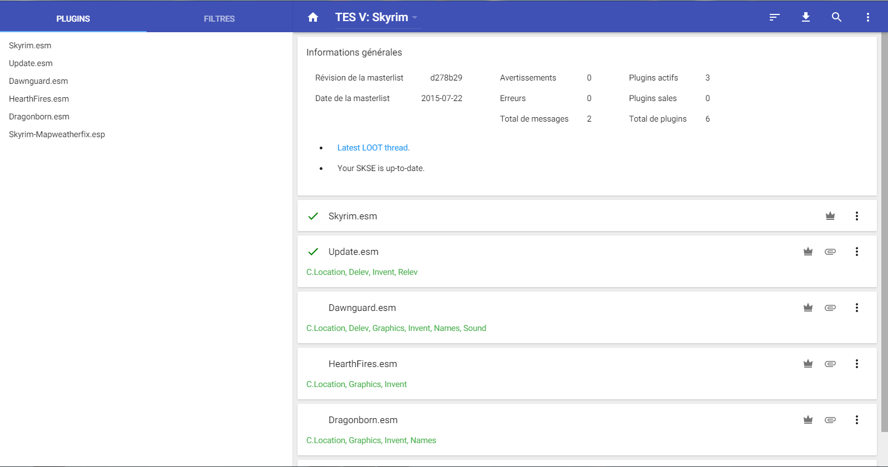Click the crown icon on Dawnguard.esm card
The image size is (888, 467).
(x=808, y=308)
